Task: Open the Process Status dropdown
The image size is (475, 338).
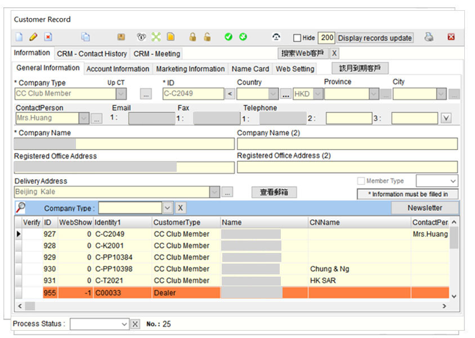Action: 124,324
